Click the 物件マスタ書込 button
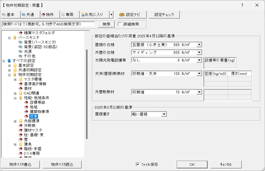This screenshot has height=171, width=265. tap(20, 165)
